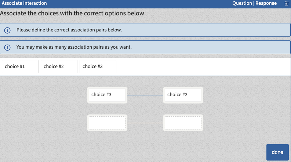The image size is (291, 162).
Task: Click the paired choice #2 box
Action: pyautogui.click(x=183, y=95)
